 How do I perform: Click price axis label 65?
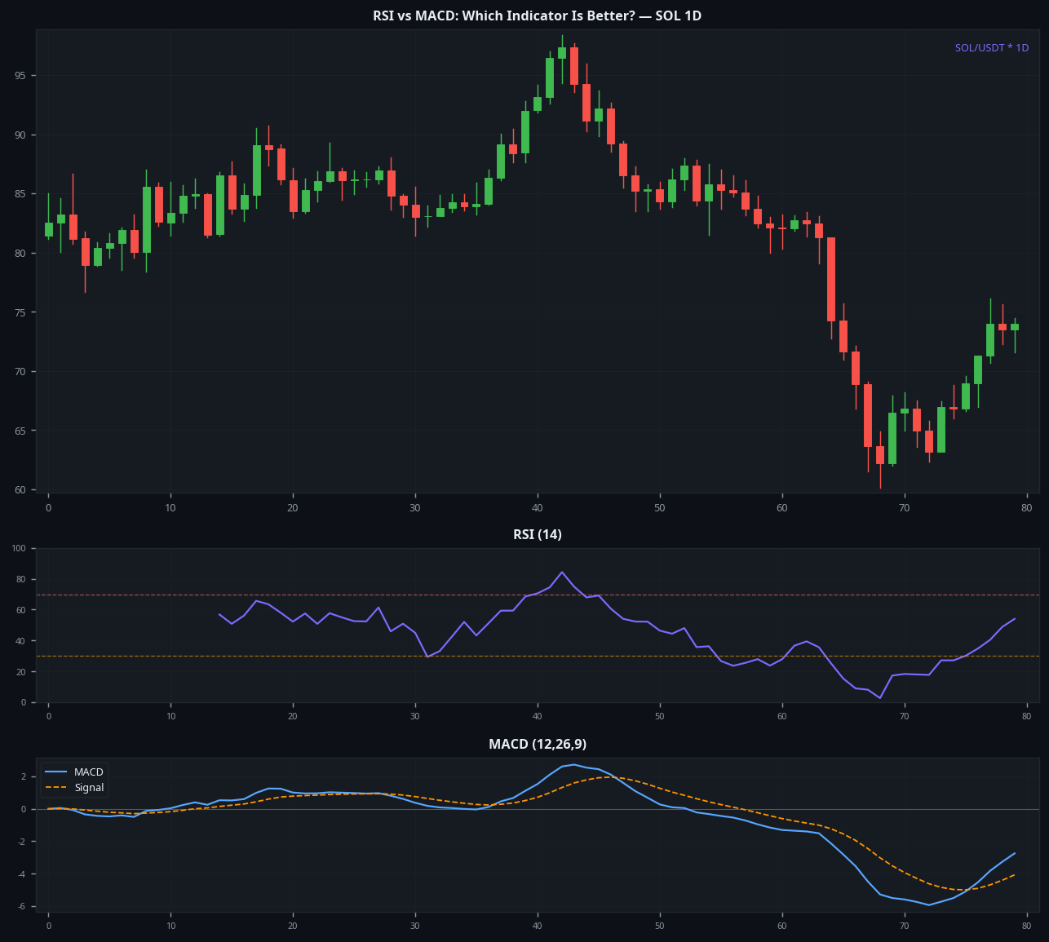pos(20,431)
